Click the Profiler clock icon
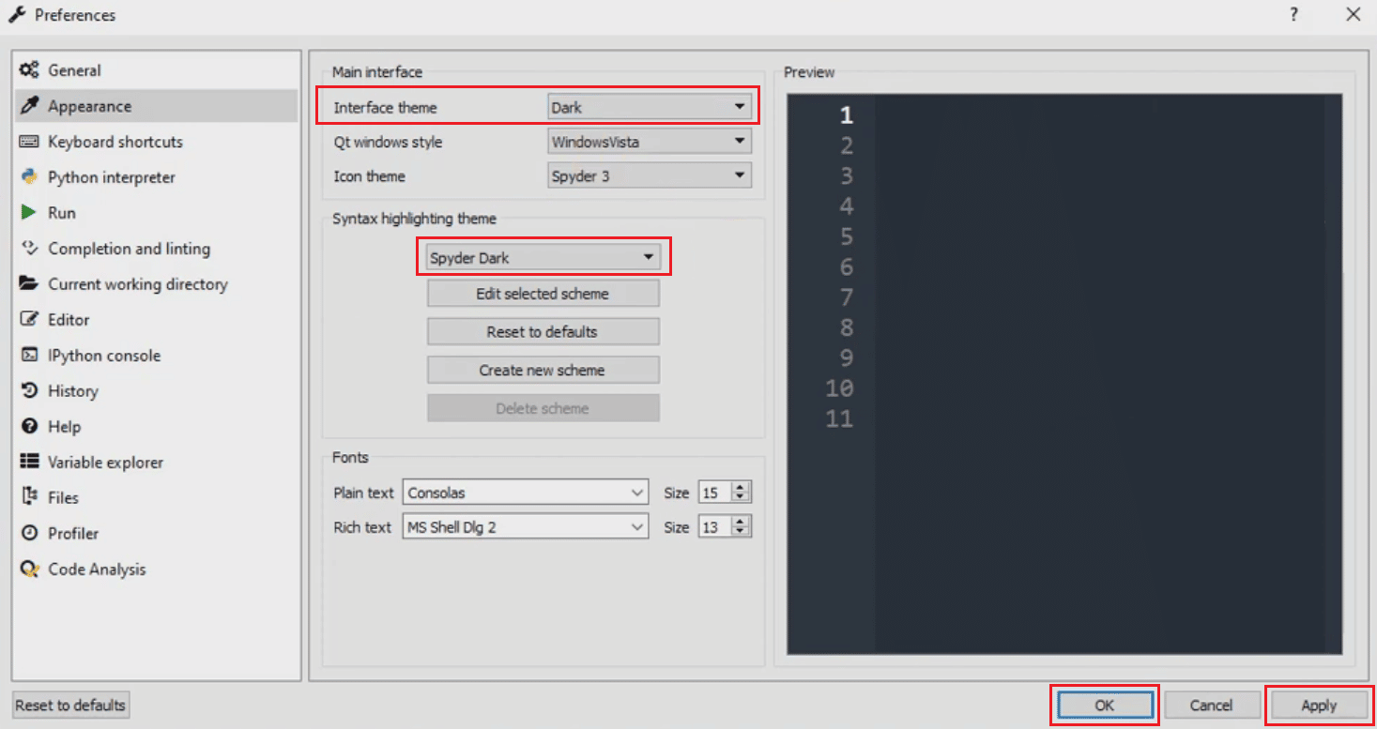Screen dimensions: 1377x729 pyautogui.click(x=29, y=534)
